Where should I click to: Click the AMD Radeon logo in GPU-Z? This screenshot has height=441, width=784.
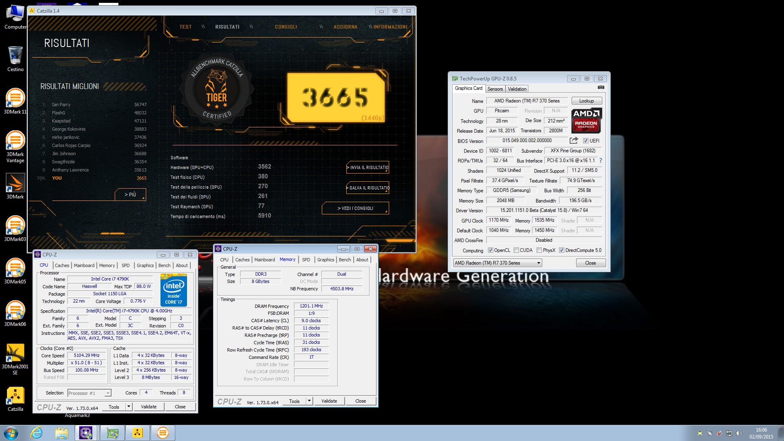coord(586,120)
